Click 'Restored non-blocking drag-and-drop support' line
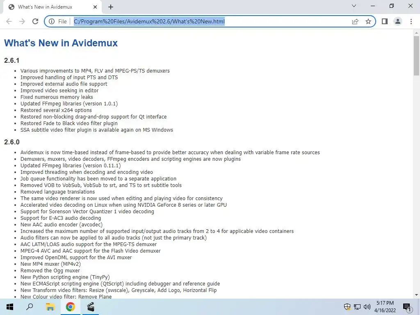This screenshot has width=420, height=315. pos(94,117)
